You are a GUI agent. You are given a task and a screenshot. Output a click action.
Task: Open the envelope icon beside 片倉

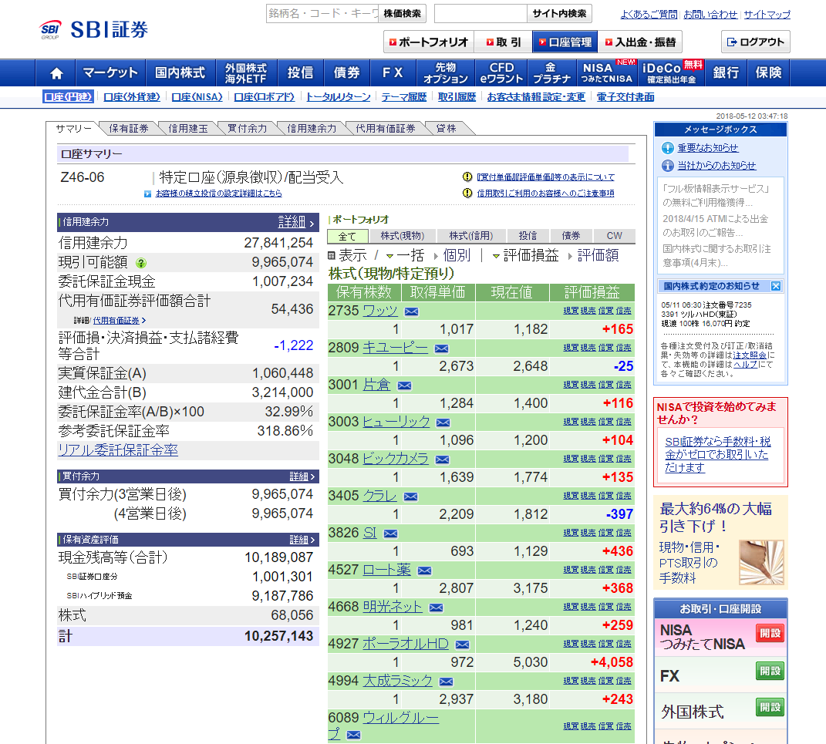tap(405, 385)
